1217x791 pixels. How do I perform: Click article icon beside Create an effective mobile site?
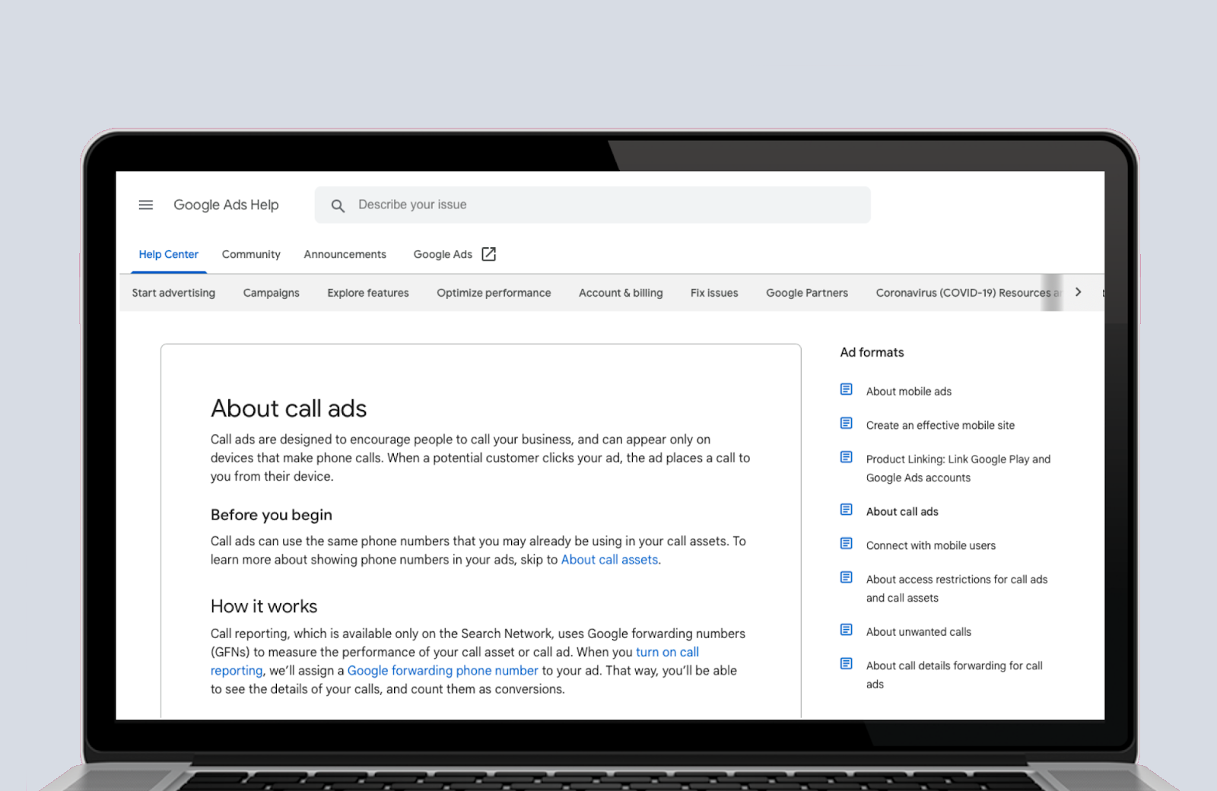[x=846, y=424]
